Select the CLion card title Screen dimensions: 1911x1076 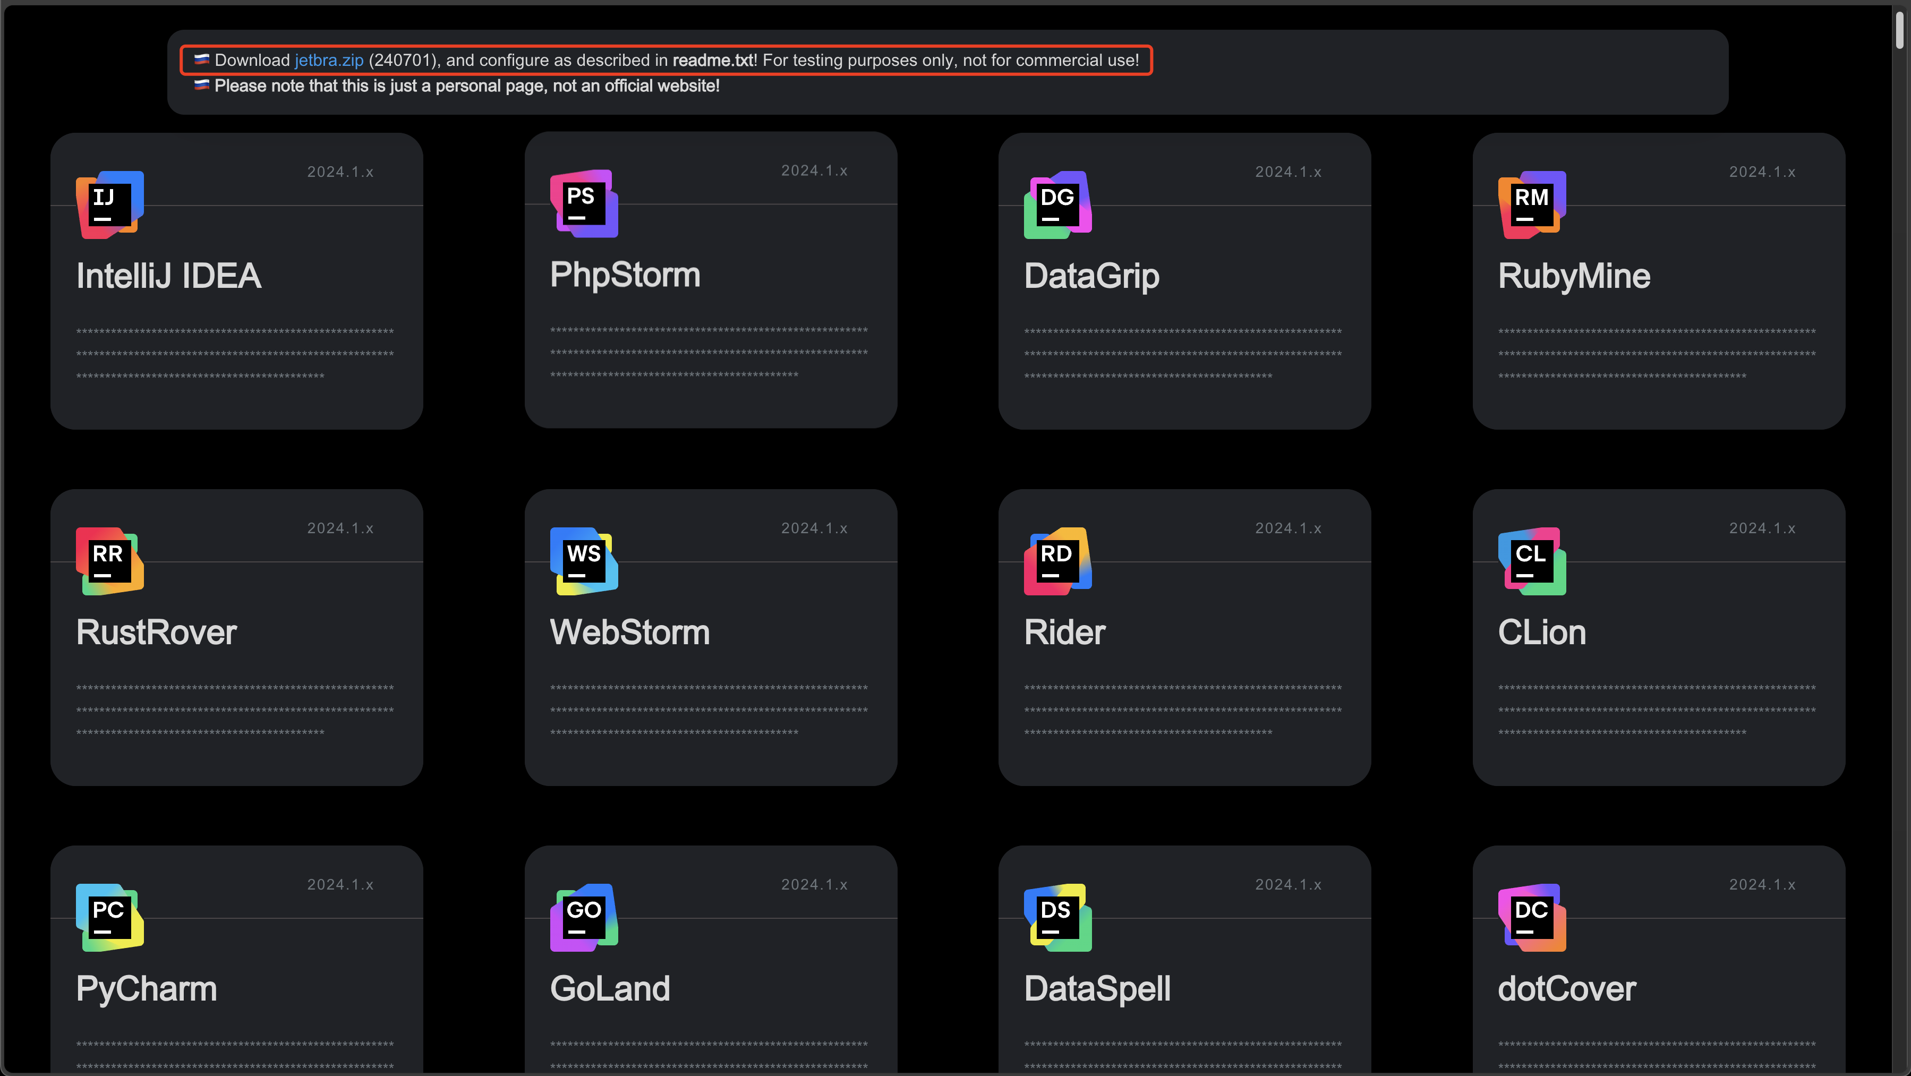pyautogui.click(x=1541, y=633)
